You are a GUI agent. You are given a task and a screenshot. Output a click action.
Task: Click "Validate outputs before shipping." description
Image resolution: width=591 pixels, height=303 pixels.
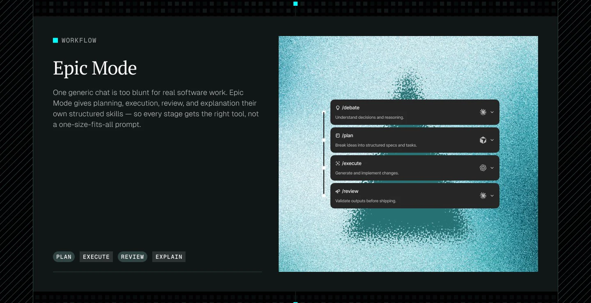[x=366, y=201]
